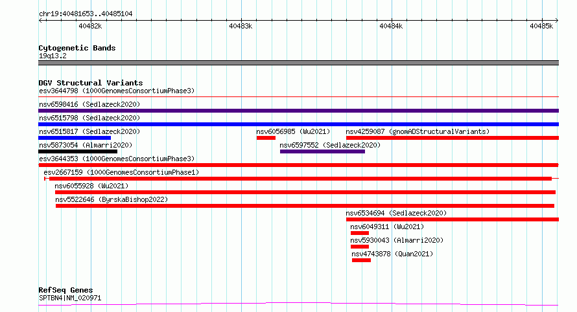Click label nsv5522646 (ByrskaBishop2022)
Image resolution: width=577 pixels, height=312 pixels.
click(112, 199)
